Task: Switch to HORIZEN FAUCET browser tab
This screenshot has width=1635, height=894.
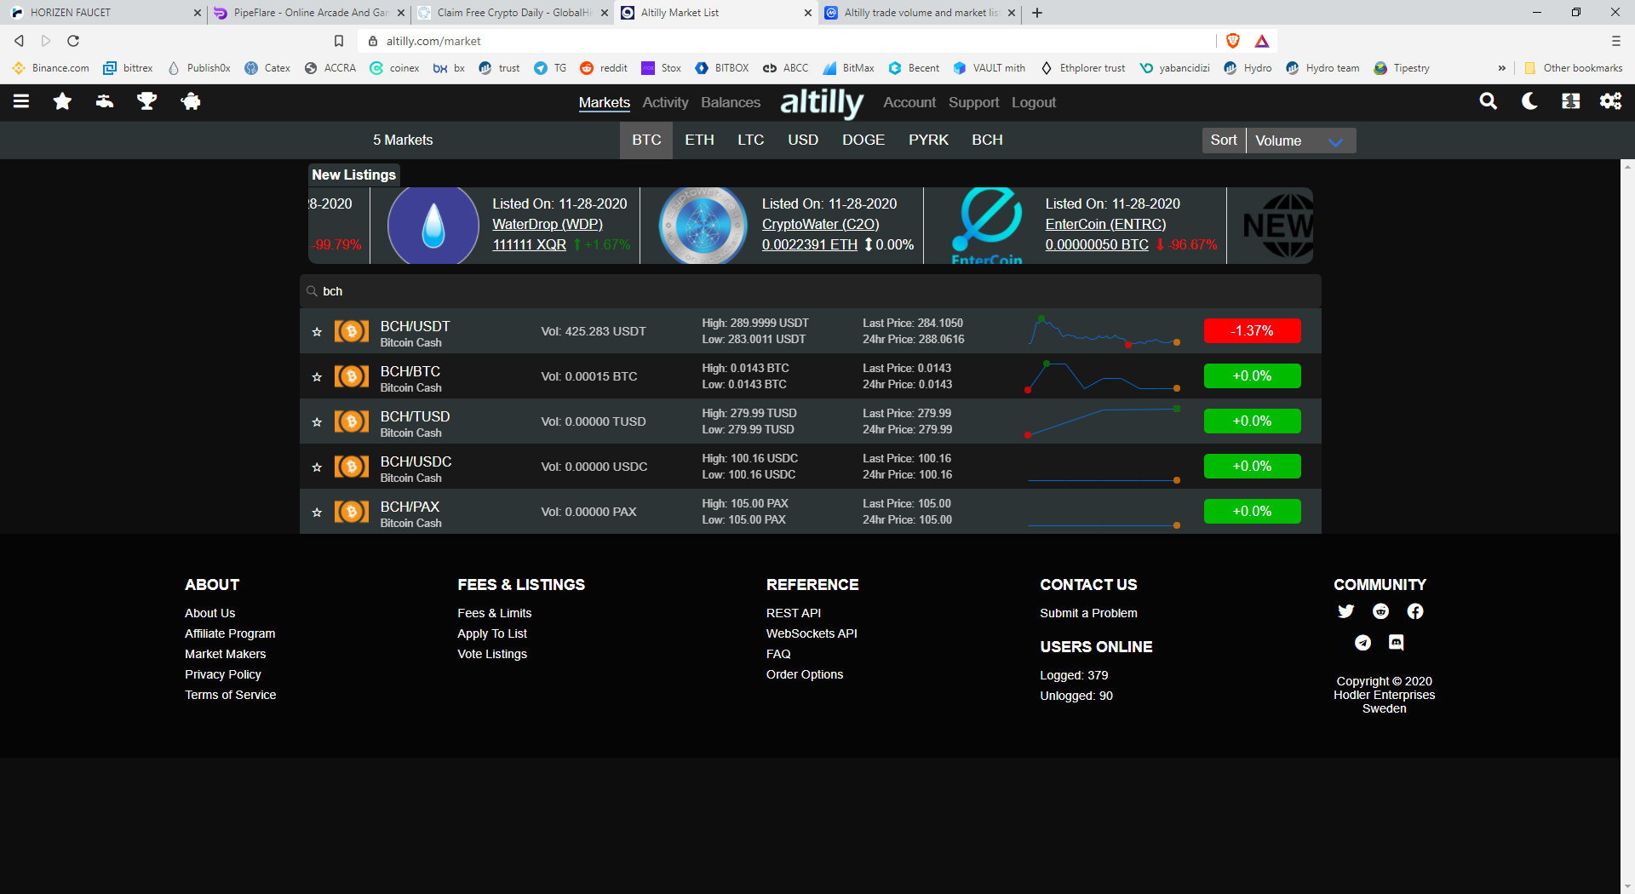Action: click(102, 13)
